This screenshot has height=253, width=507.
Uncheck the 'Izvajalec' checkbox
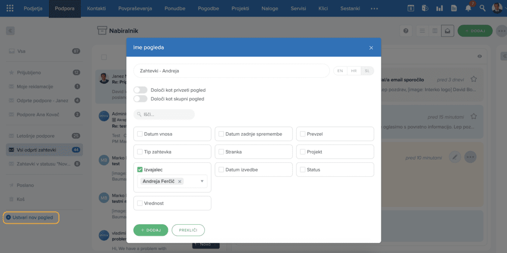(140, 170)
